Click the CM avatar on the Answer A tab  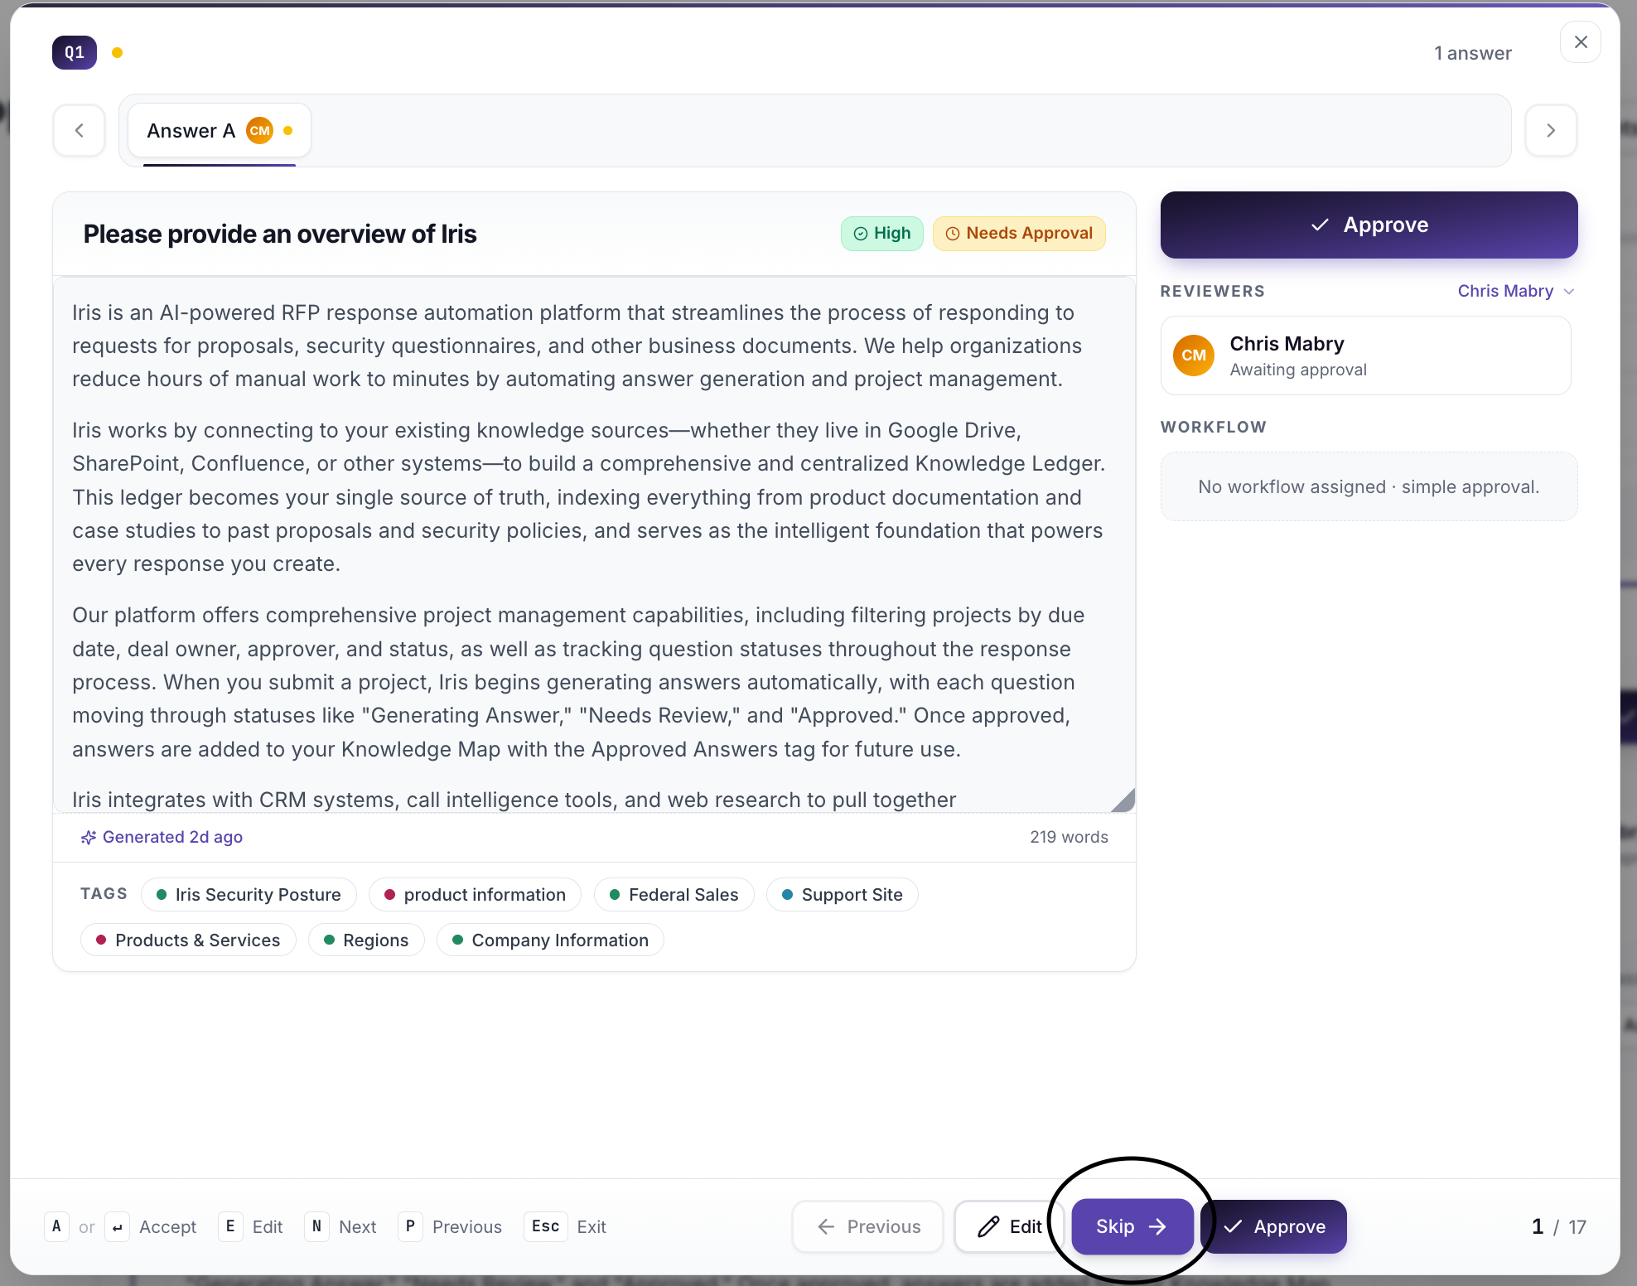point(260,131)
